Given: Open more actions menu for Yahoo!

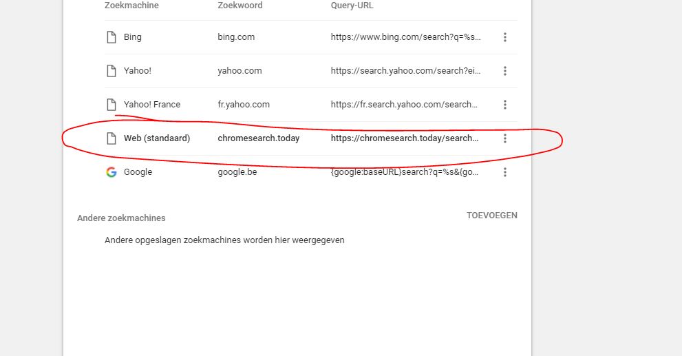Looking at the screenshot, I should coord(505,71).
